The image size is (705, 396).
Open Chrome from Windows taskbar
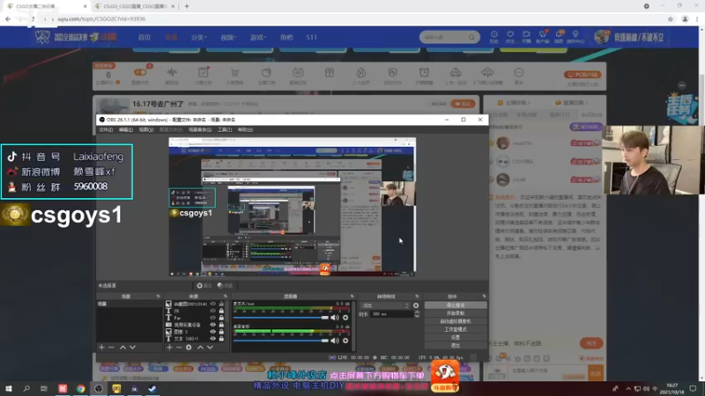point(80,389)
